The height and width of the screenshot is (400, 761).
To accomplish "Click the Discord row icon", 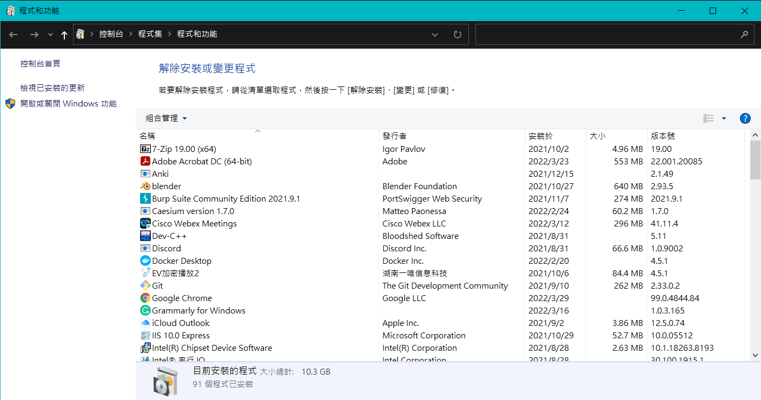I will tap(145, 248).
